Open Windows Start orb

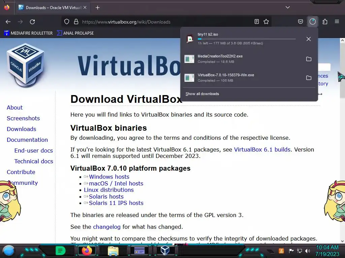pyautogui.click(x=9, y=251)
